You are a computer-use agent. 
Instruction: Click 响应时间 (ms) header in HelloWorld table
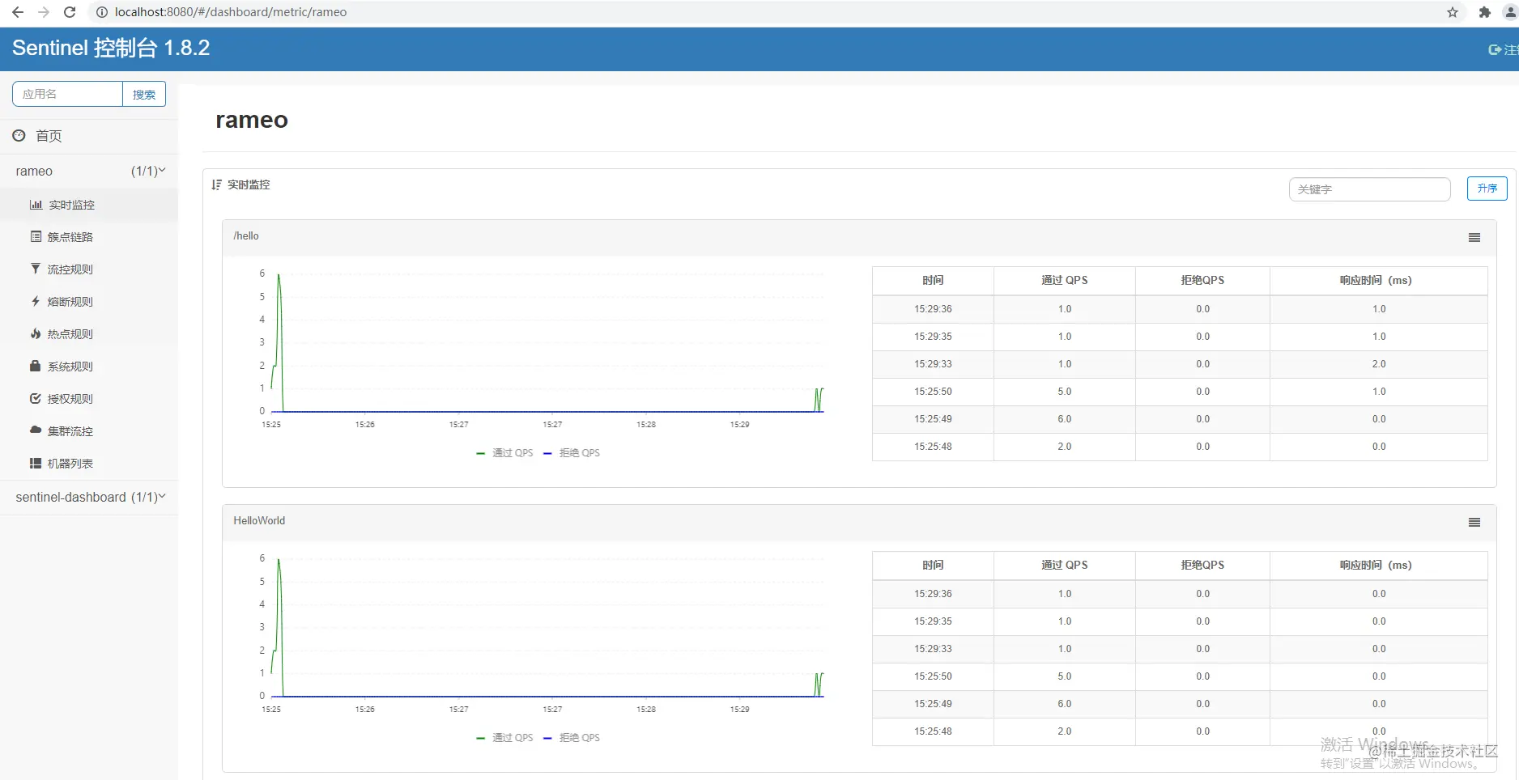click(1378, 565)
